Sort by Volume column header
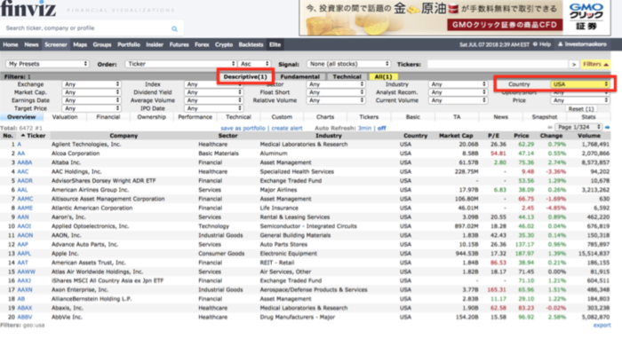Screen dimensions: 622x347 click(x=588, y=136)
